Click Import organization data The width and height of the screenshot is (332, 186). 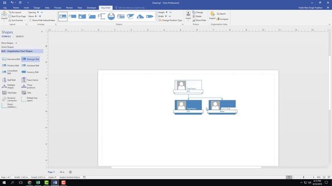click(212, 16)
